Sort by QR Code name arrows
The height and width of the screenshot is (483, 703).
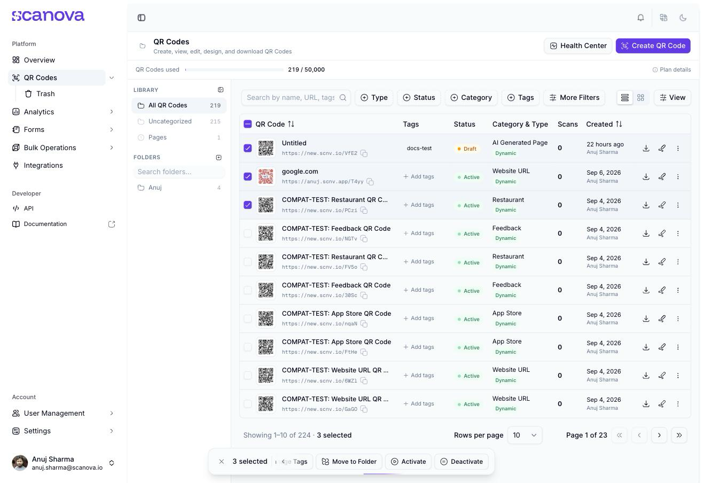[x=291, y=124]
